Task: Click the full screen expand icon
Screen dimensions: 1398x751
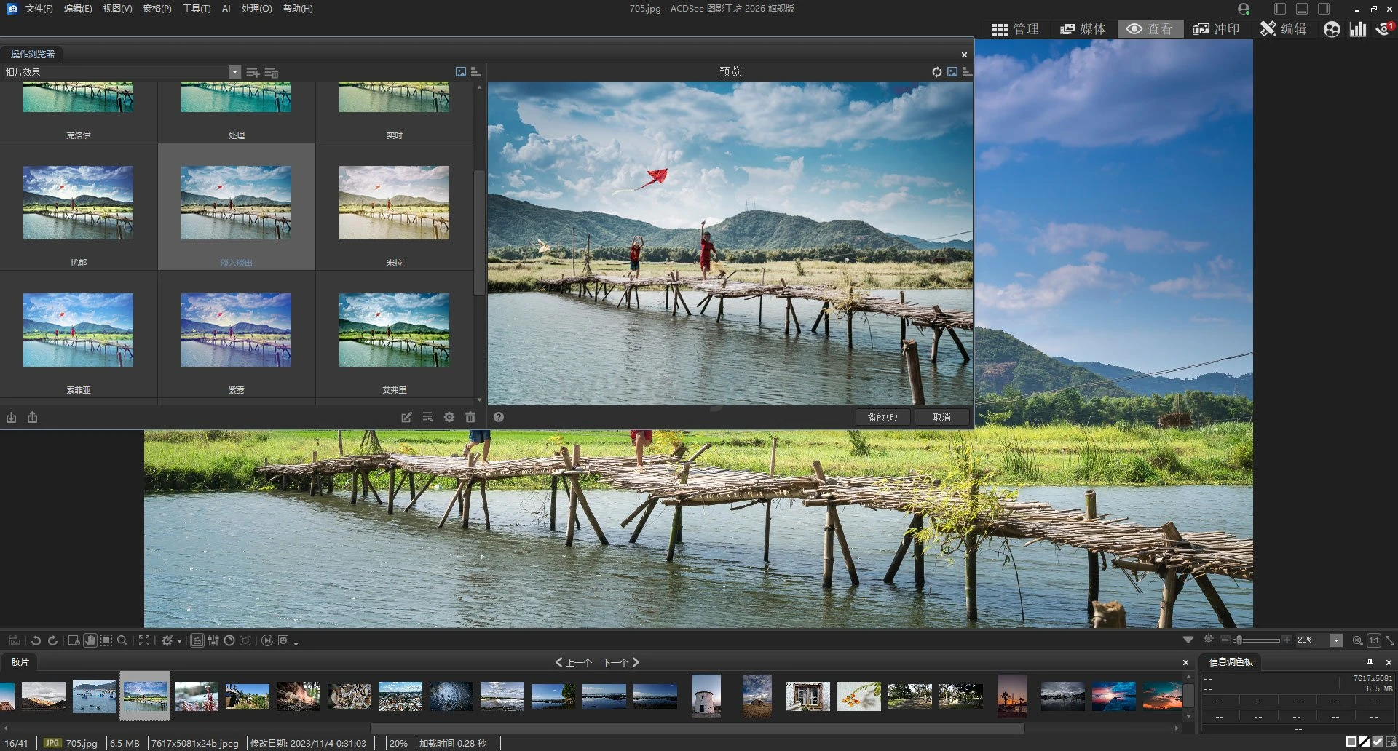Action: click(x=144, y=640)
